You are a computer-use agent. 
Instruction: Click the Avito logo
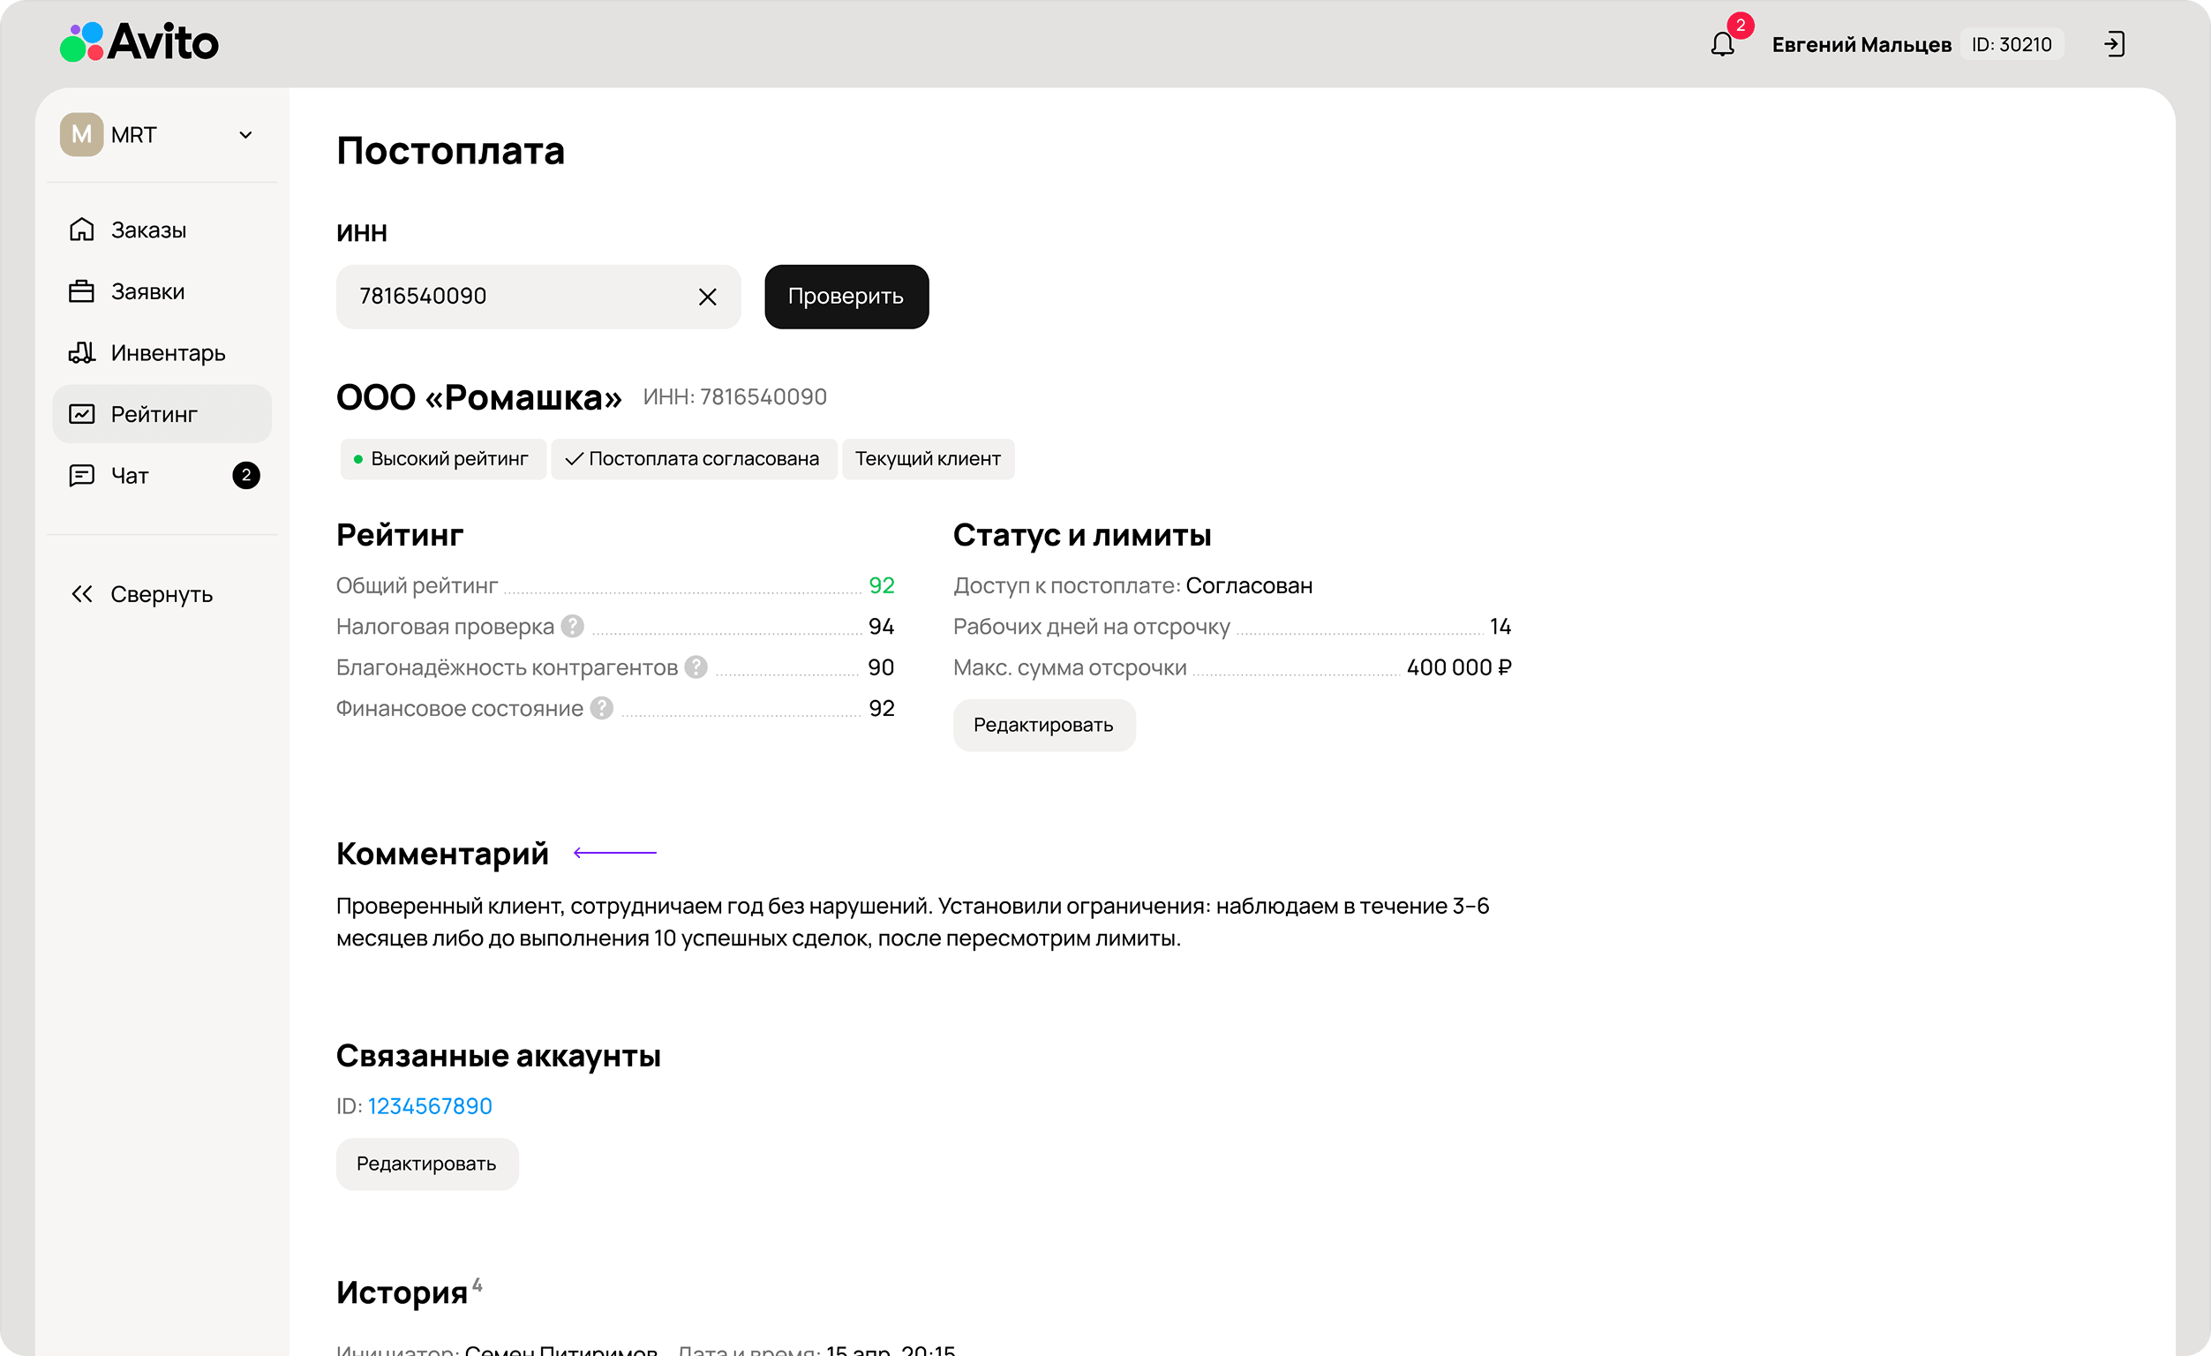pos(139,42)
